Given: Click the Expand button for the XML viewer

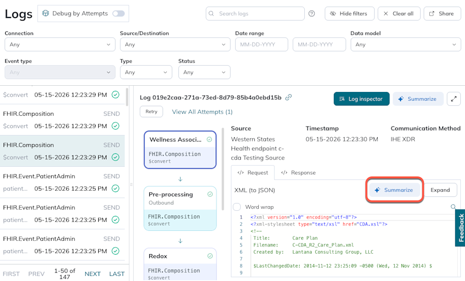Looking at the screenshot, I should 440,190.
